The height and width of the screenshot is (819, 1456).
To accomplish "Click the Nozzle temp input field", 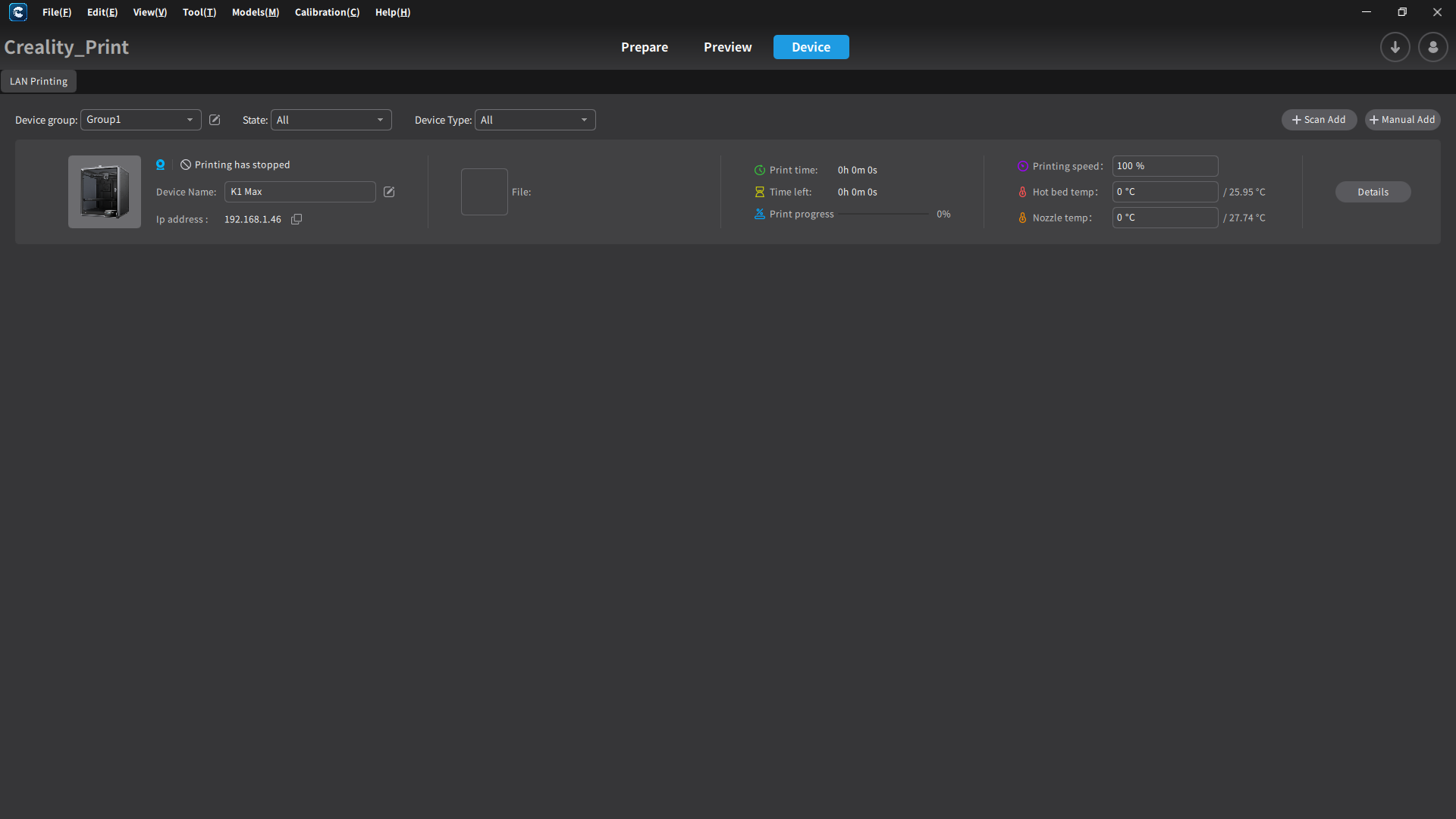I will click(1165, 218).
